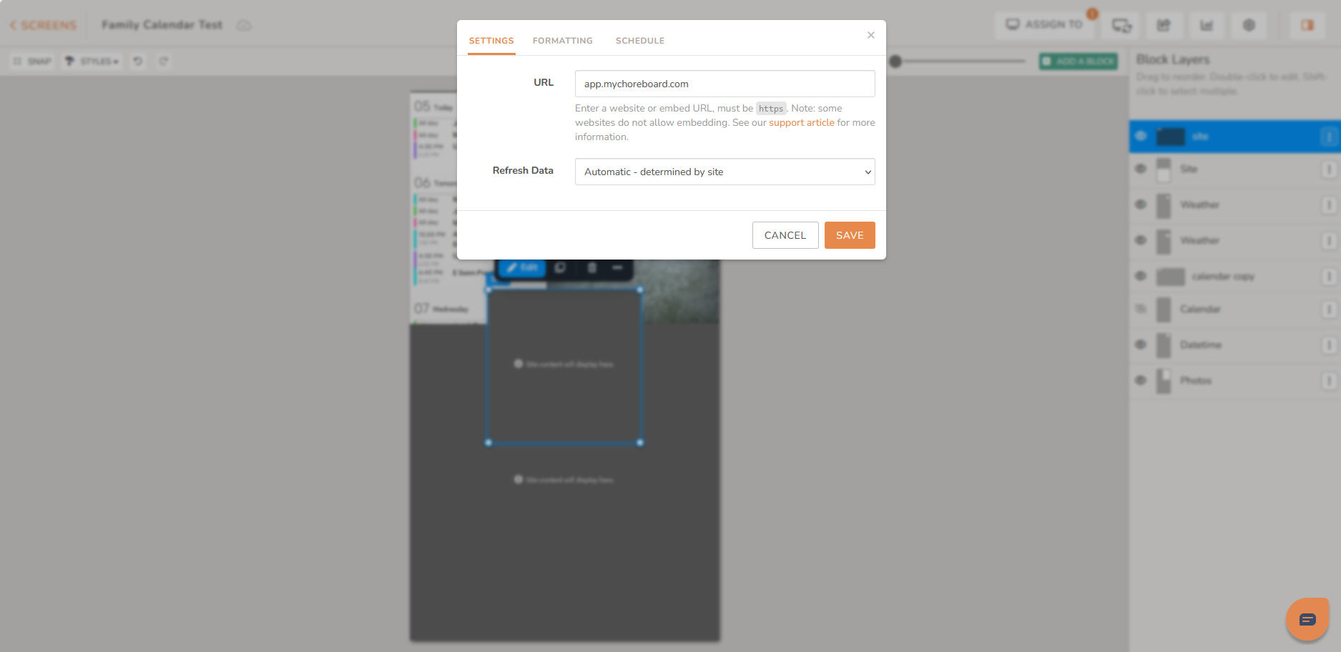Click the duplicate icon in block toolbar

tap(560, 267)
